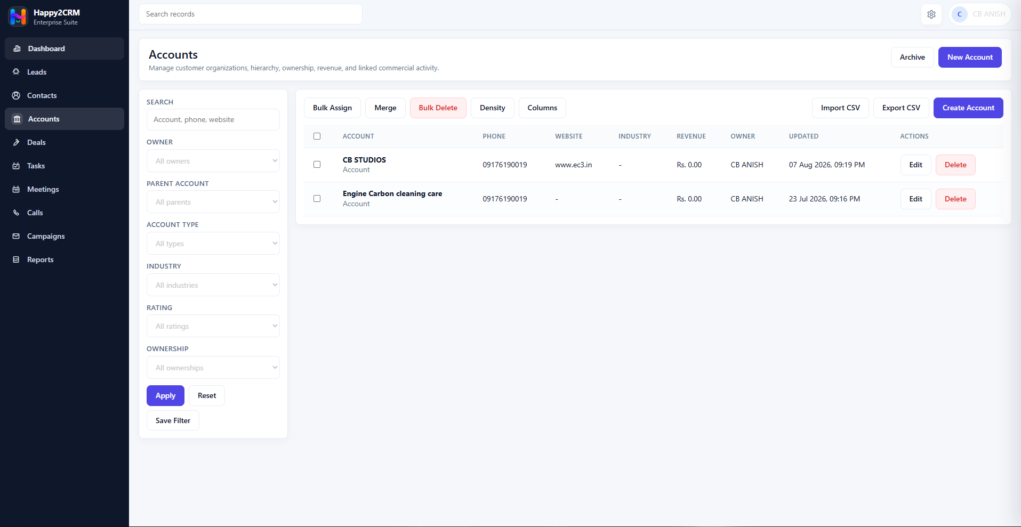Open the Contacts menu item
Image resolution: width=1021 pixels, height=527 pixels.
click(65, 95)
